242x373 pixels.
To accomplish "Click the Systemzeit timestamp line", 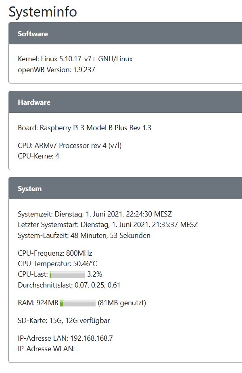I will 95,214.
